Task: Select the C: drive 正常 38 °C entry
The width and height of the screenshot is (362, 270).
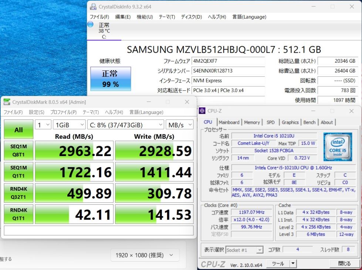Action: [x=104, y=31]
